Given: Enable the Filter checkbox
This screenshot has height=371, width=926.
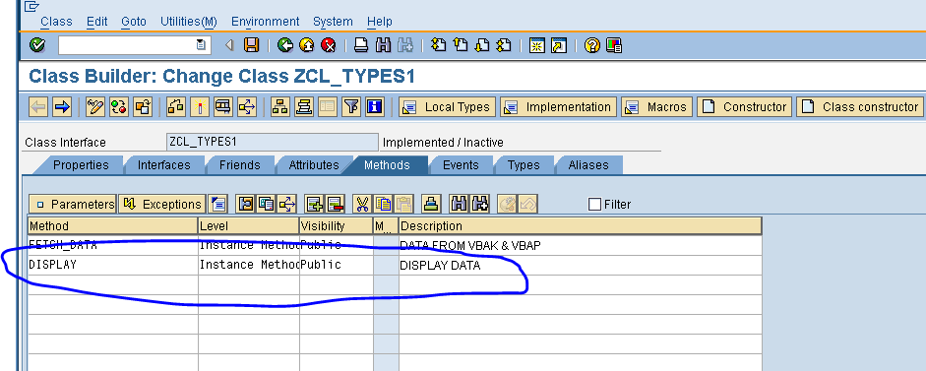Looking at the screenshot, I should point(594,205).
